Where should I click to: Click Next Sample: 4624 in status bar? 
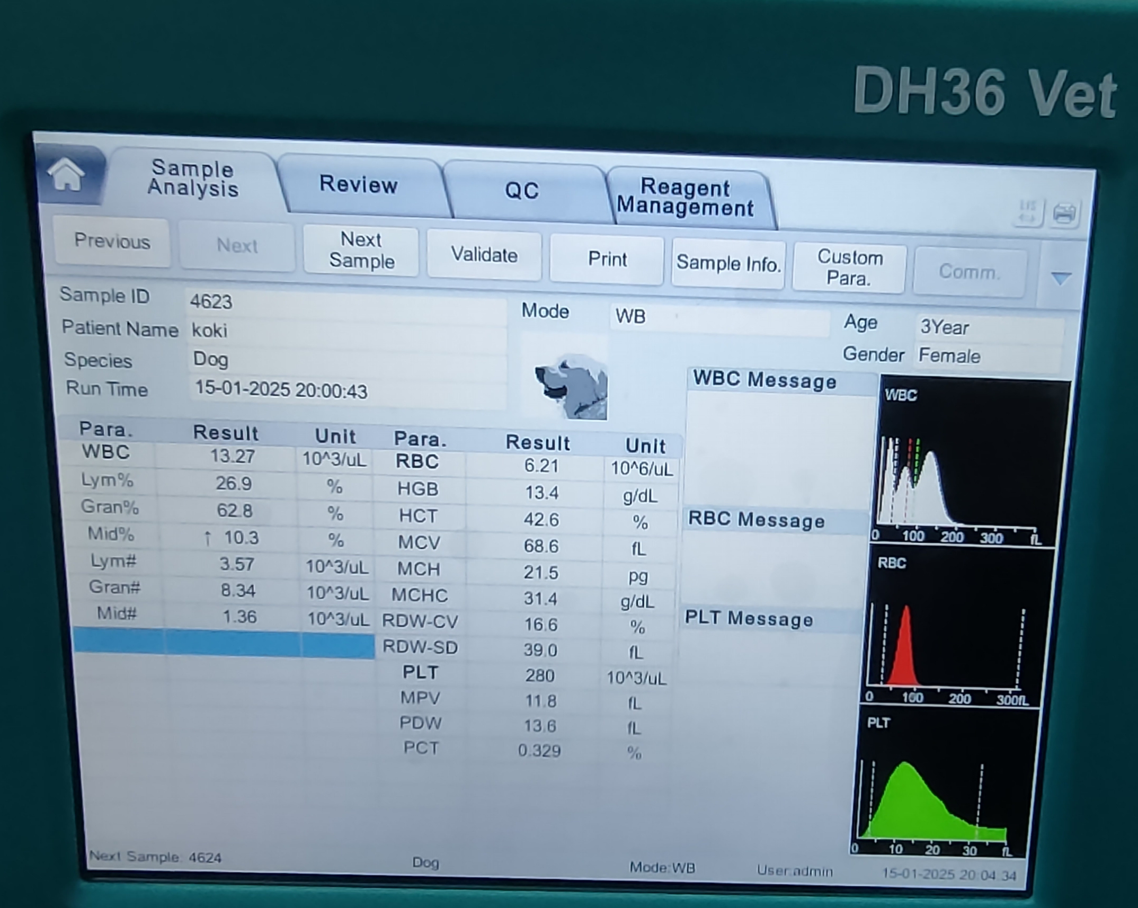[x=155, y=857]
